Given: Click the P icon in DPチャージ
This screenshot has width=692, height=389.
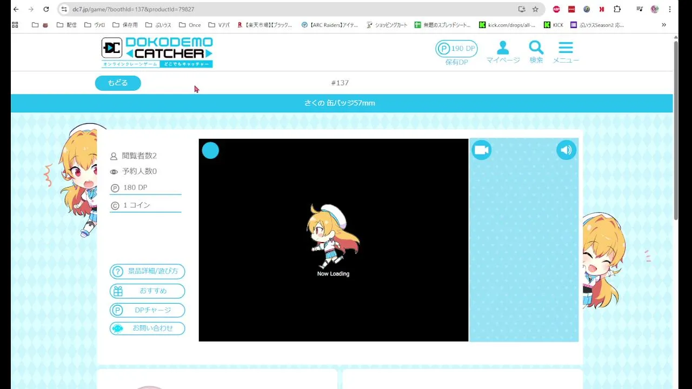Looking at the screenshot, I should 117,310.
